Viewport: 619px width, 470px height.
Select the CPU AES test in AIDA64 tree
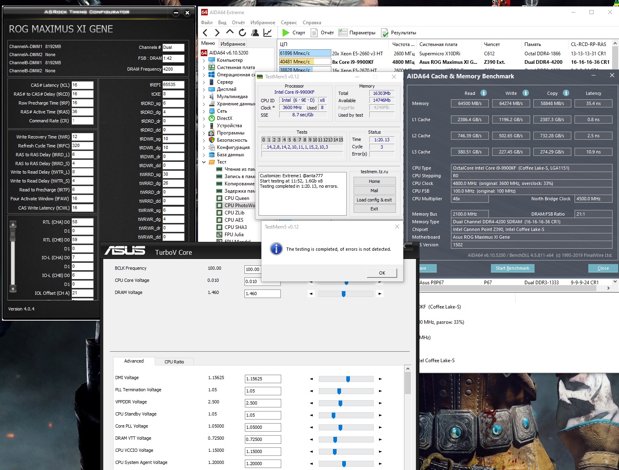pos(234,220)
